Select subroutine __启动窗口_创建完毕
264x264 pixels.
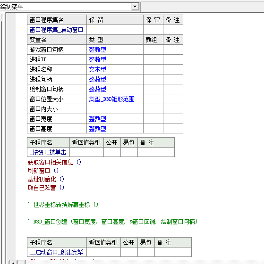57,252
